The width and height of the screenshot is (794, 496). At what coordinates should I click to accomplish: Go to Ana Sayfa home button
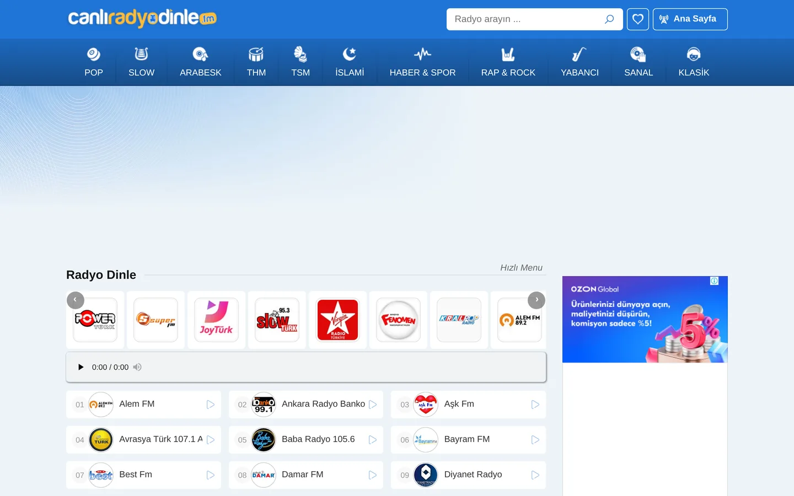pyautogui.click(x=690, y=19)
